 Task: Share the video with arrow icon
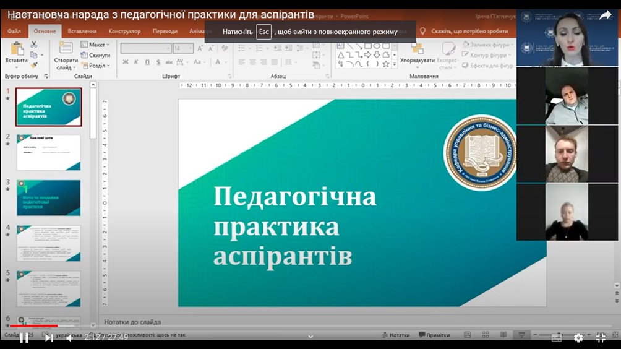tap(605, 15)
